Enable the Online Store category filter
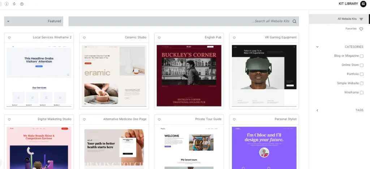This screenshot has height=169, width=370. pos(361,65)
